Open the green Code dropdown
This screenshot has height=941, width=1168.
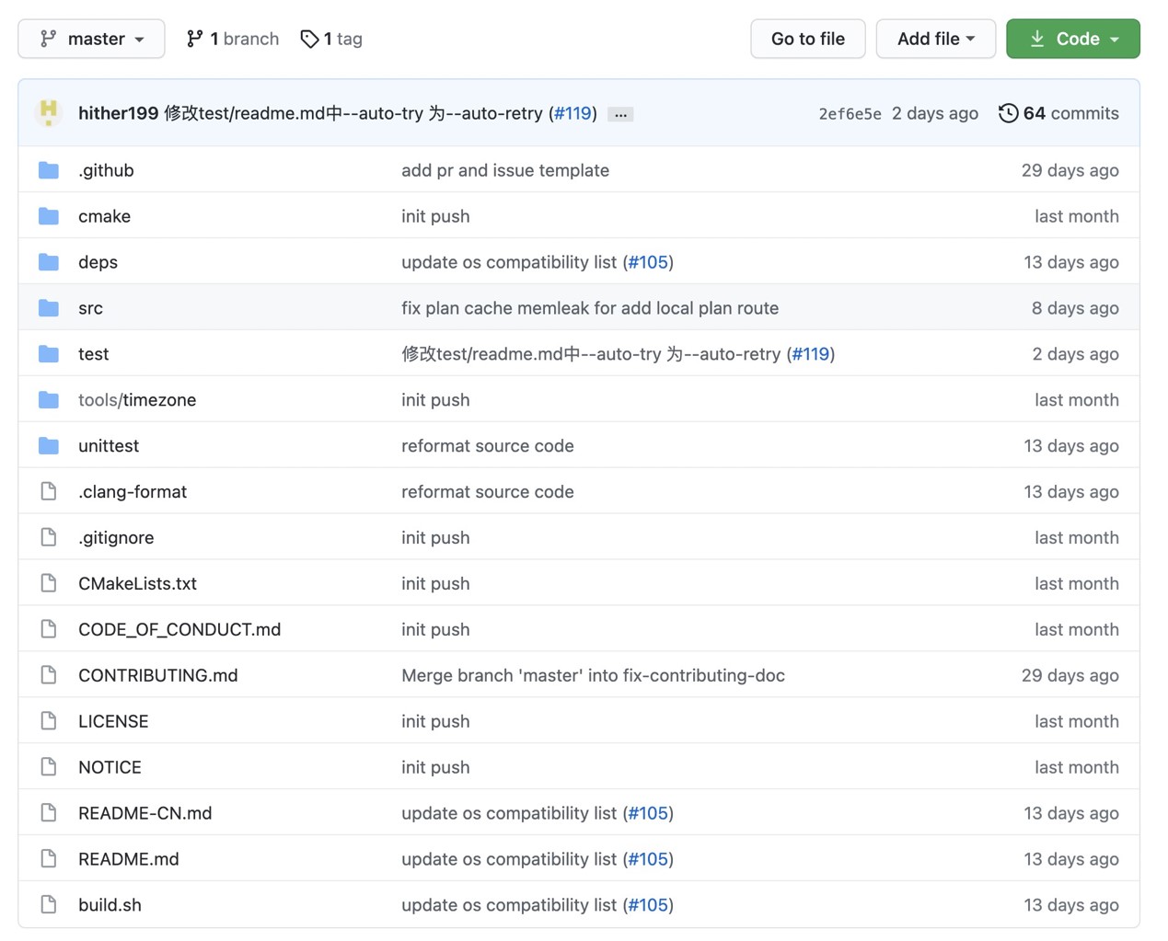coord(1072,39)
